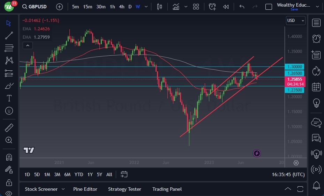Set date range to 1Y
Viewport: 324px width, 196px height.
coord(90,174)
